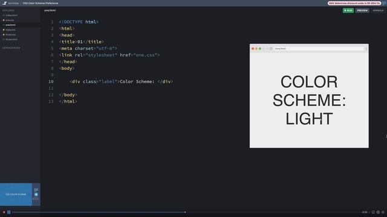Click the bookmark icon in player bar
387x217 pixels.
click(373, 212)
